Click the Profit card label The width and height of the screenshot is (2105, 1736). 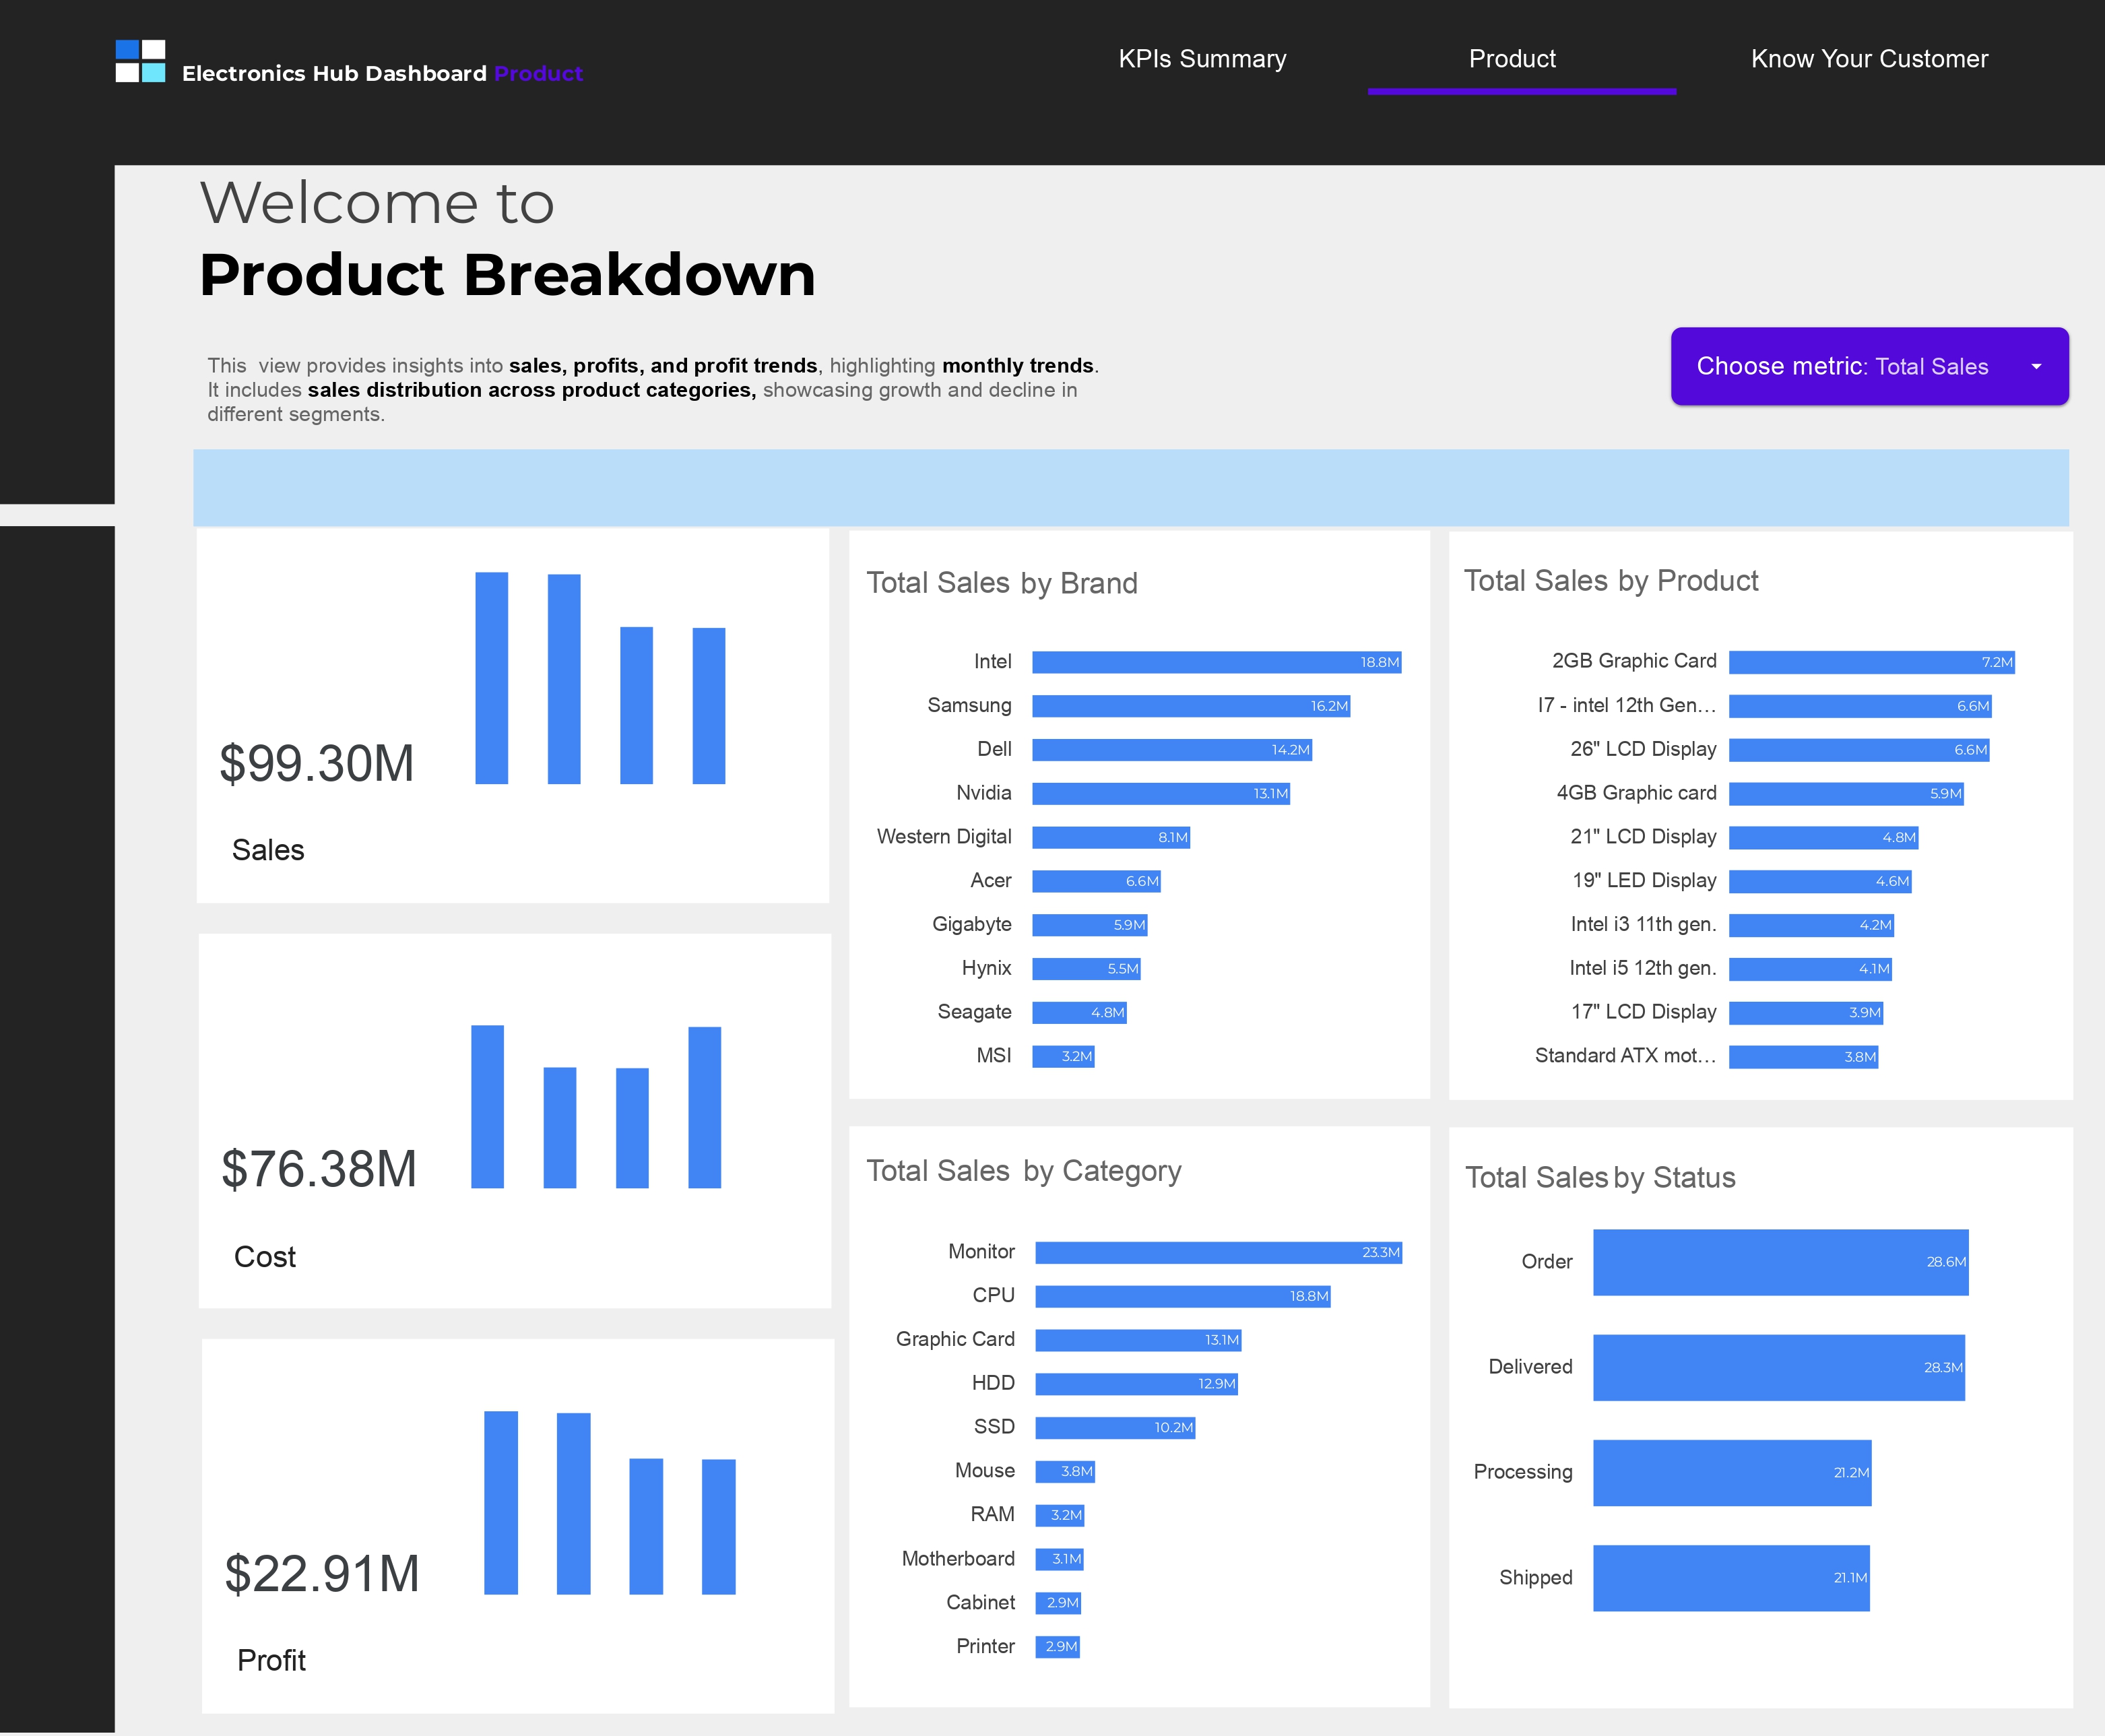271,1661
